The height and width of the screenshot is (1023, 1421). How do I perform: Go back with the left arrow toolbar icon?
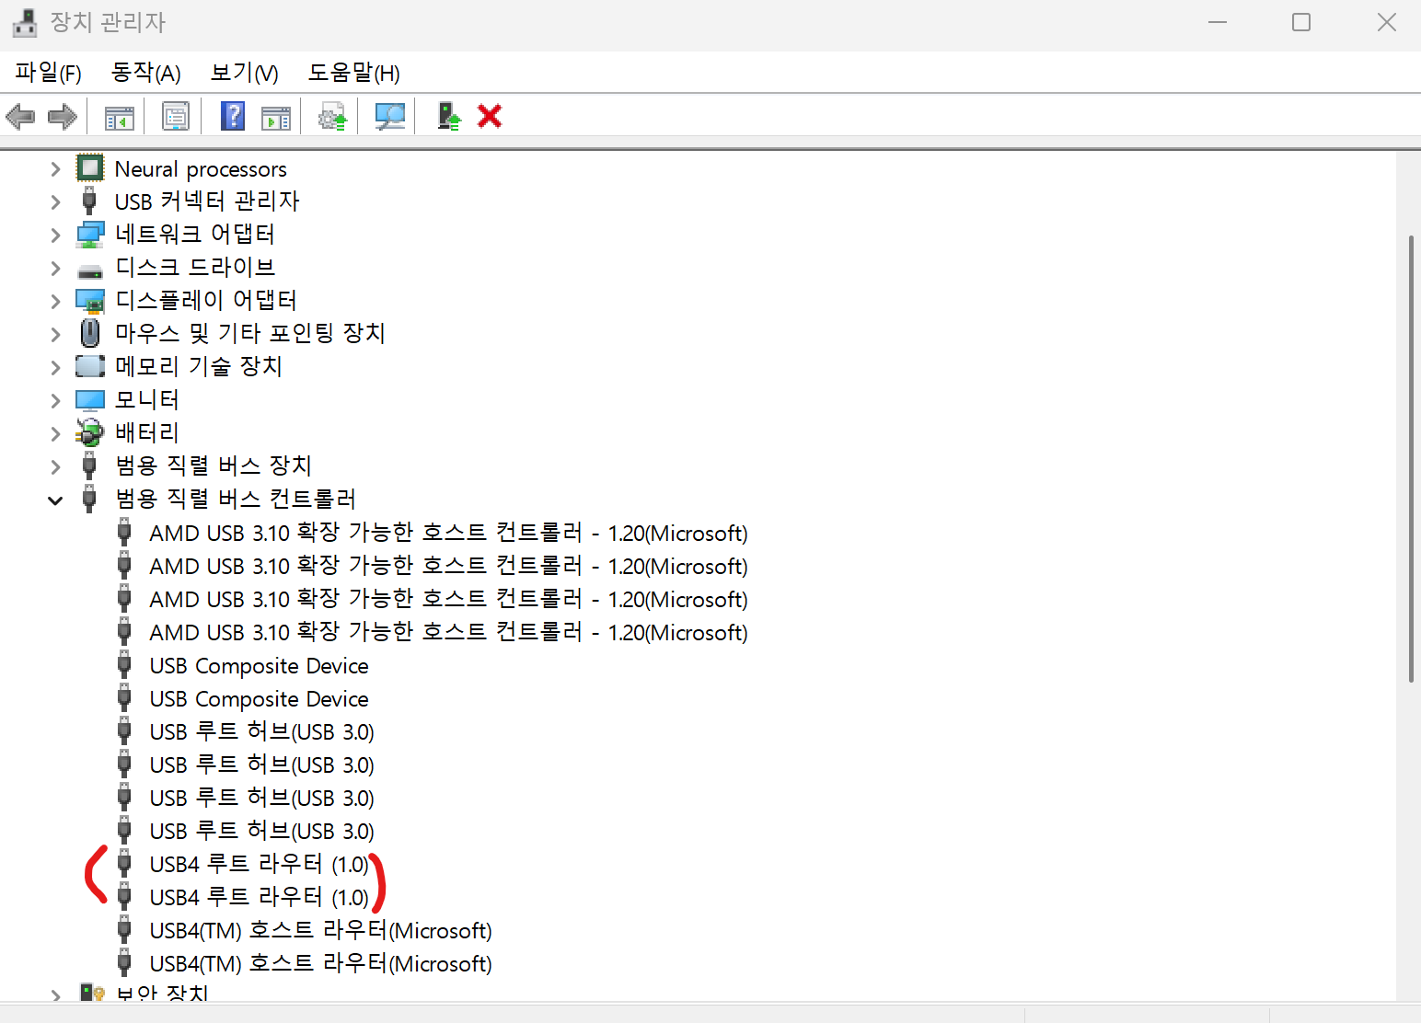coord(20,117)
